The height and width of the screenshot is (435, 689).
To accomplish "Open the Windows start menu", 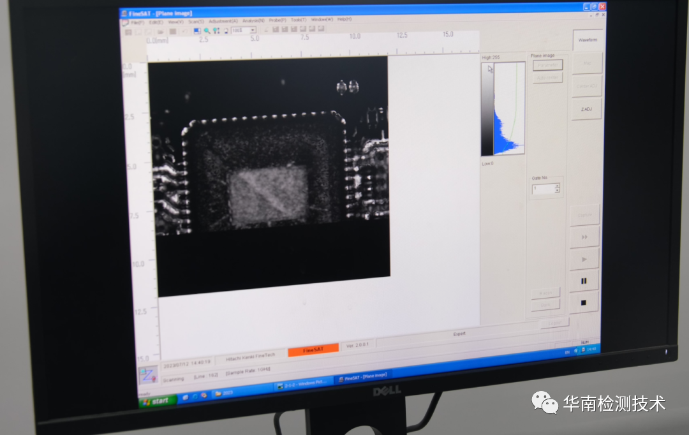I will [x=157, y=401].
